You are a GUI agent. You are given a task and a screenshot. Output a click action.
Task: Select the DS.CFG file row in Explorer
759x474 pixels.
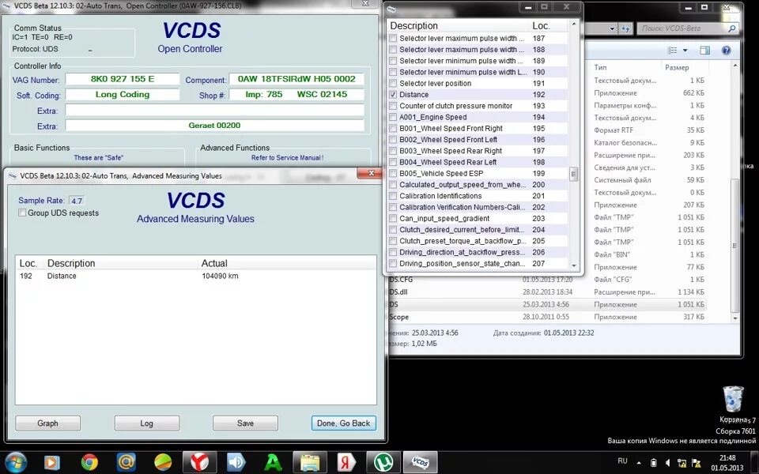(x=547, y=280)
